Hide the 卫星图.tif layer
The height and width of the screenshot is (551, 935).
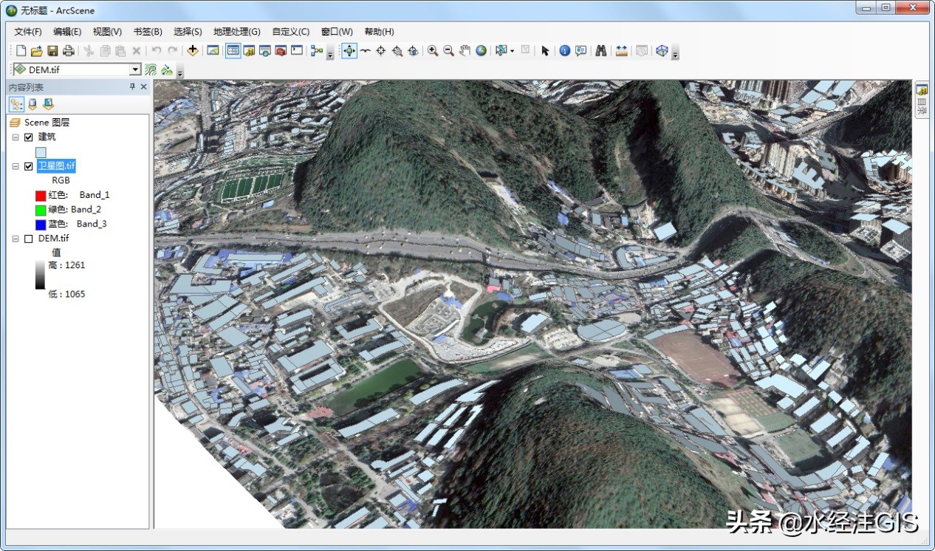29,167
